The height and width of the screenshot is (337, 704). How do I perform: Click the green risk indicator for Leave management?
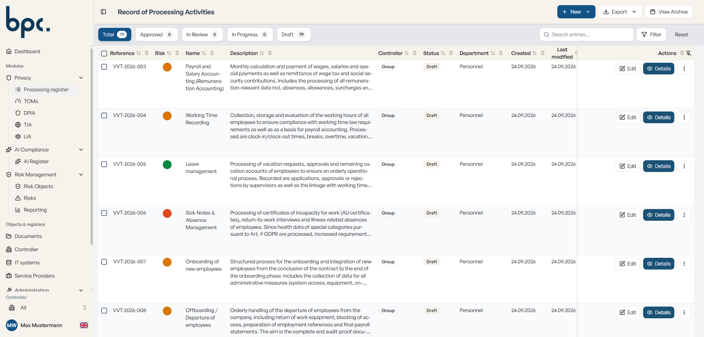tap(167, 165)
